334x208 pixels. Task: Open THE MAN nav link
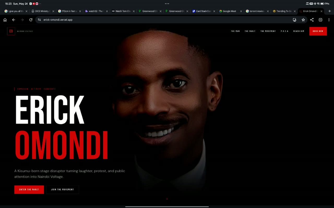(x=235, y=31)
